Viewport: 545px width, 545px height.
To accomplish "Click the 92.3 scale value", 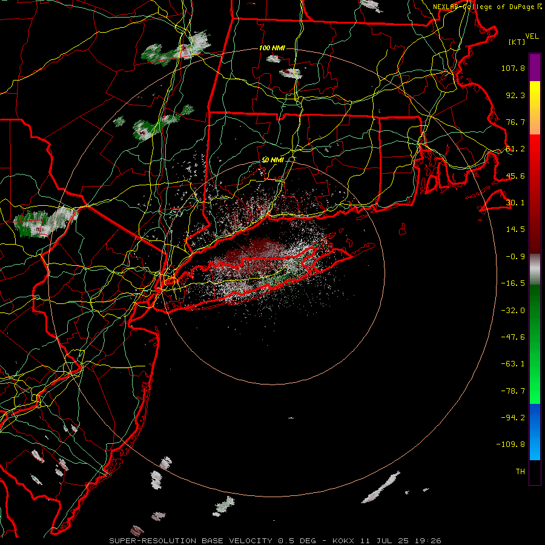I will tap(515, 95).
